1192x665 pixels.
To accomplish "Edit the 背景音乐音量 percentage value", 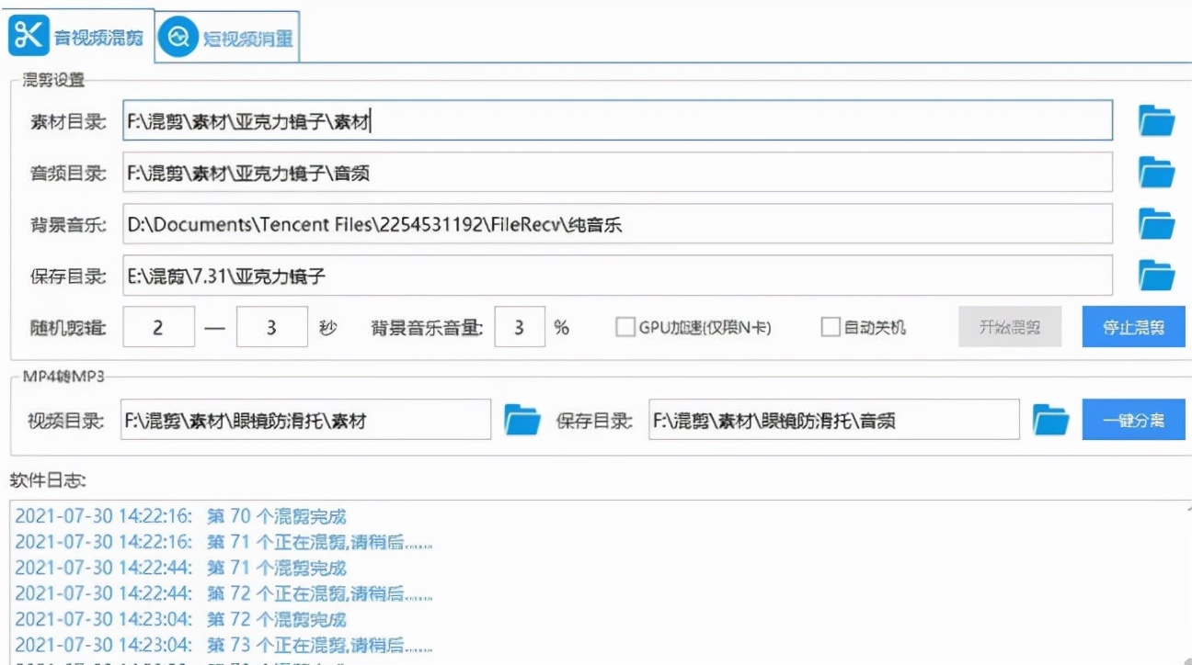I will pos(520,327).
